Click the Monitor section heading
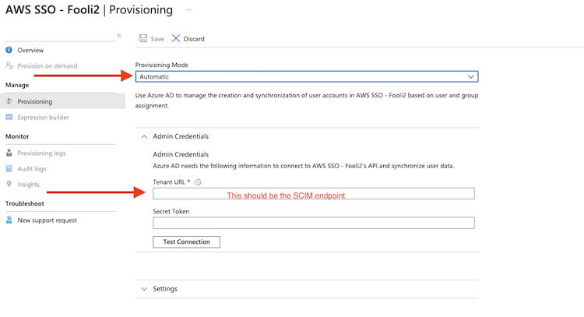Screen dimensions: 584x317 click(17, 136)
